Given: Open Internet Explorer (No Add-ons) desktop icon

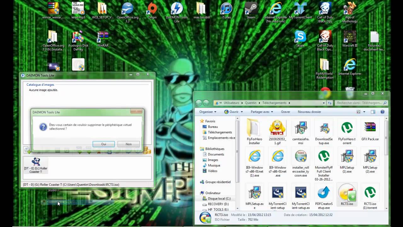Looking at the screenshot, I should tap(276, 13).
